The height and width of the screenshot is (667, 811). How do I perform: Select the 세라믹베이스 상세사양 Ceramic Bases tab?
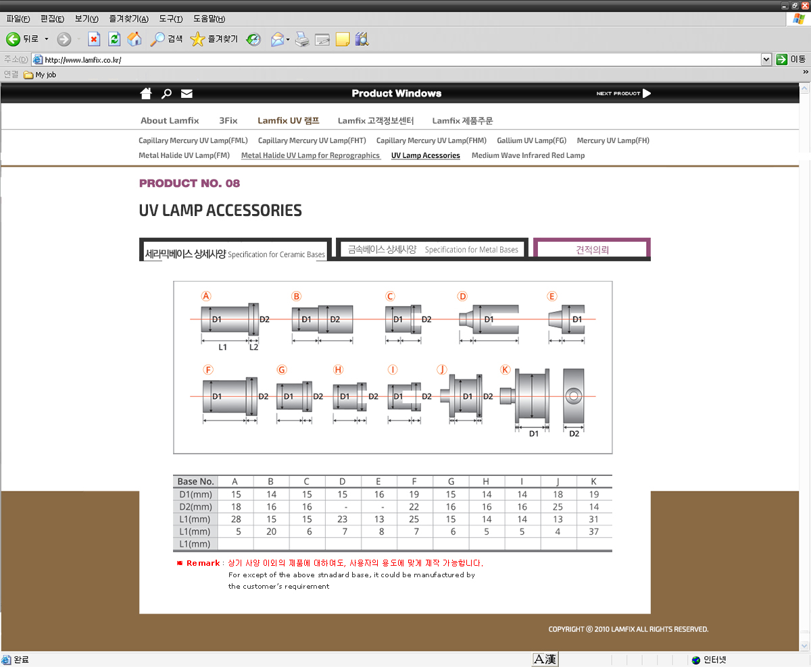tap(235, 254)
